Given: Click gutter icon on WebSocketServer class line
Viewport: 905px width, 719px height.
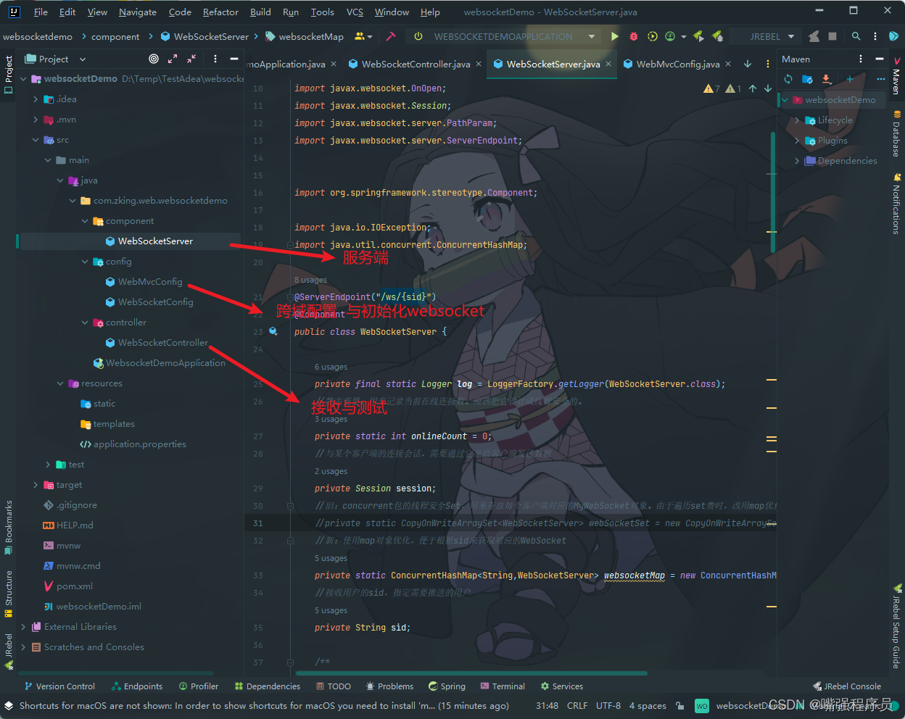Looking at the screenshot, I should (273, 331).
